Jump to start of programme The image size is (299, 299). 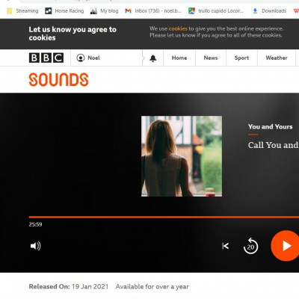coord(226,246)
